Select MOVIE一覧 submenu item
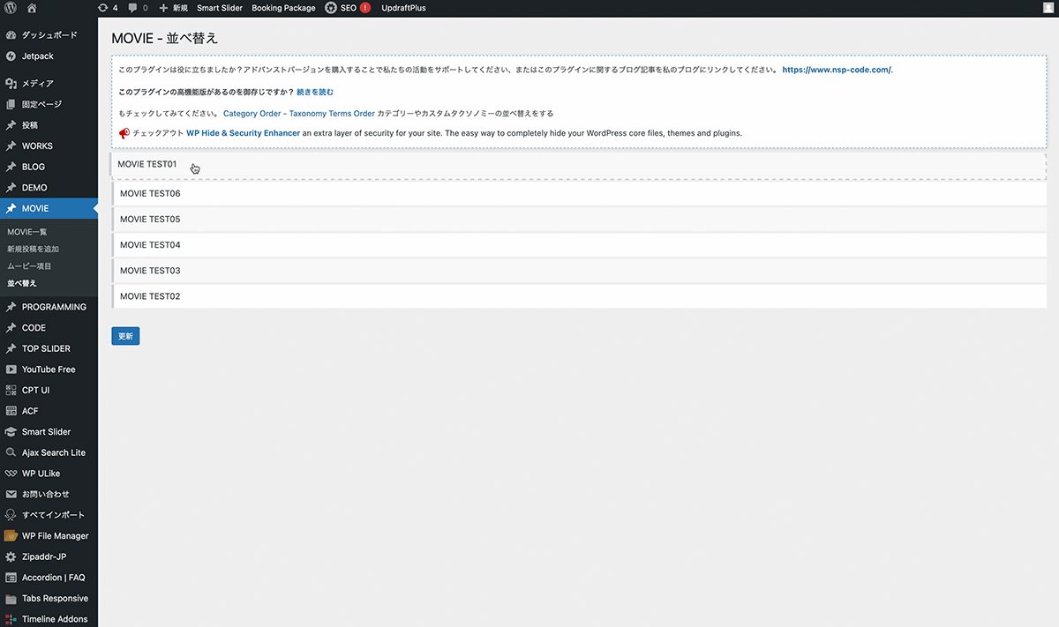Image resolution: width=1059 pixels, height=627 pixels. click(27, 232)
